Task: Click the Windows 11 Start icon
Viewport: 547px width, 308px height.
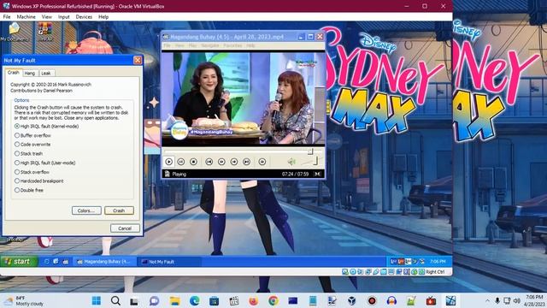Action: click(x=97, y=300)
